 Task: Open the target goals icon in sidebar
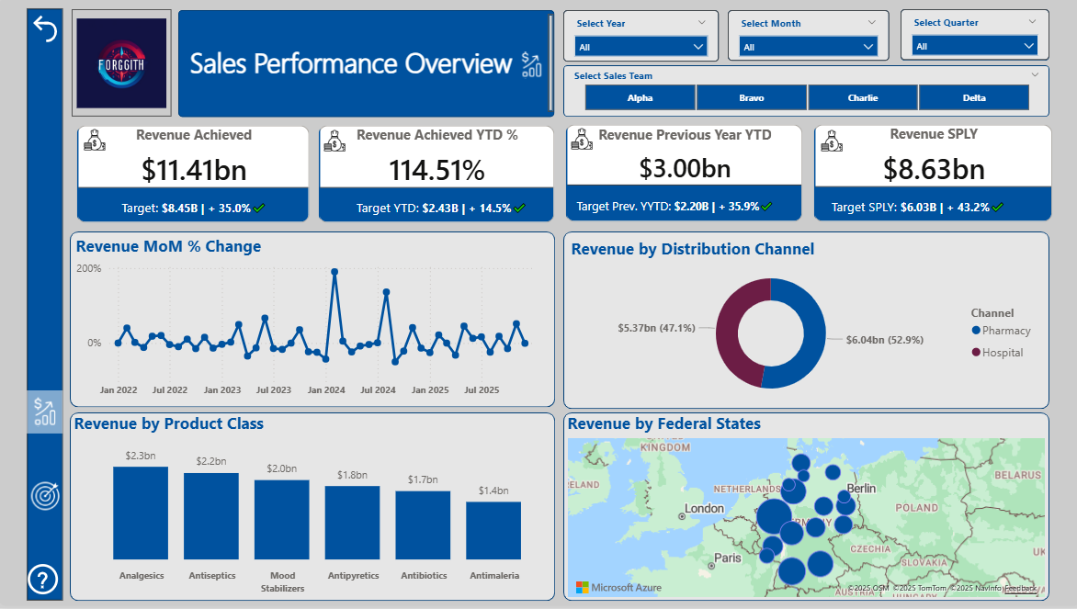point(45,496)
